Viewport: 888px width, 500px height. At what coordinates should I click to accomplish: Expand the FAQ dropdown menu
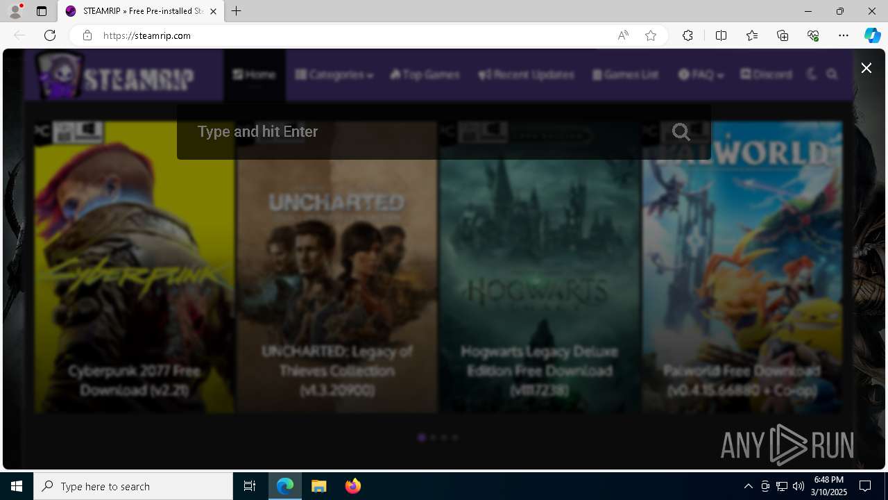click(x=701, y=74)
